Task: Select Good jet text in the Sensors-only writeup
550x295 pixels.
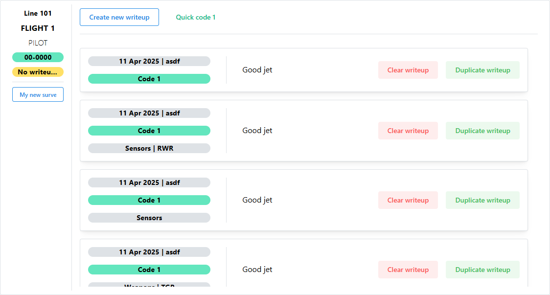Action: (x=257, y=200)
